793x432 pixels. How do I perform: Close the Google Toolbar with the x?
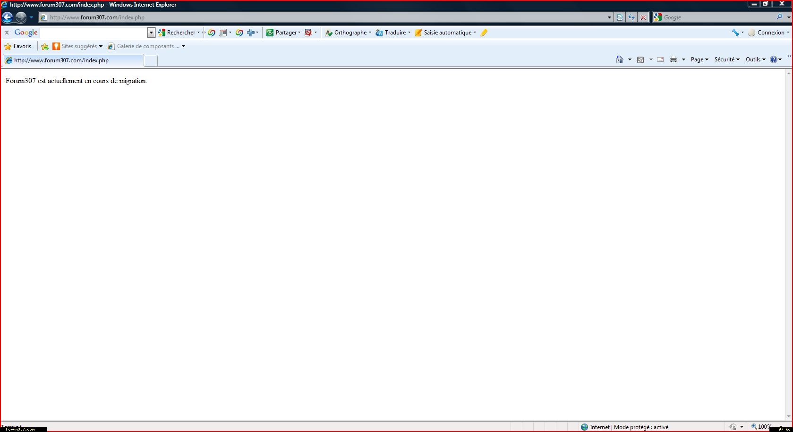coord(7,33)
